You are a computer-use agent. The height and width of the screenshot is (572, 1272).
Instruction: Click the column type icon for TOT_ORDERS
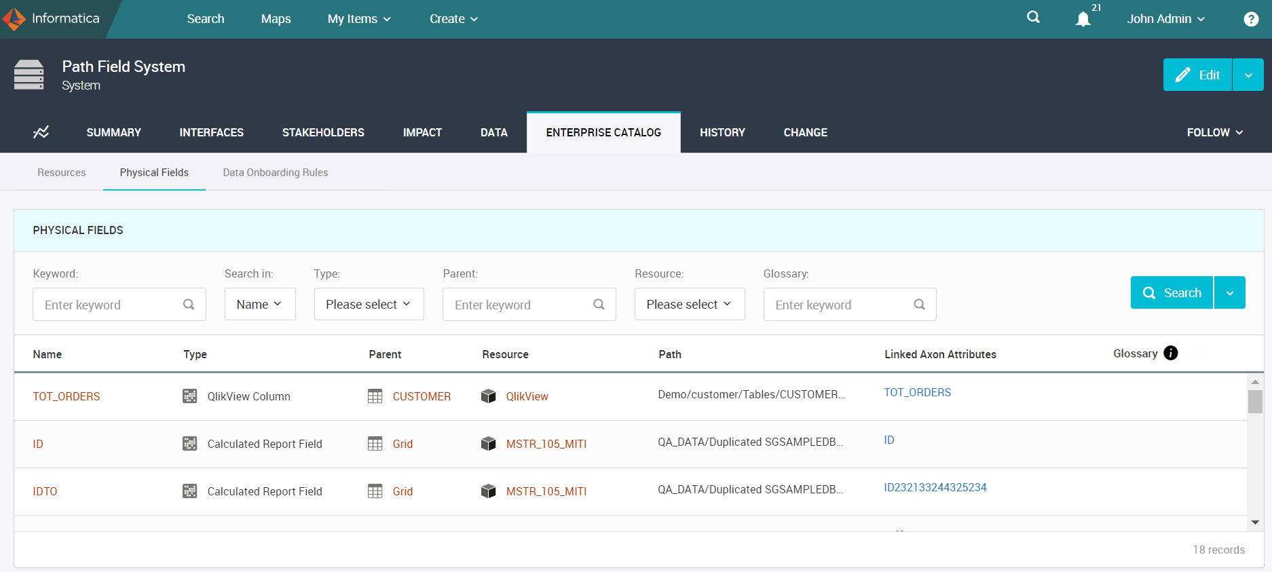pos(190,396)
